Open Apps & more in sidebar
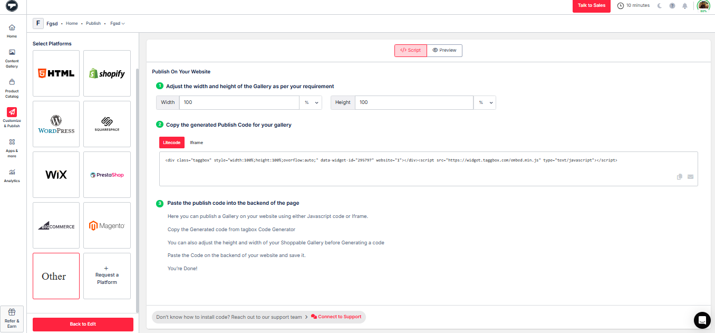The height and width of the screenshot is (333, 715). click(x=12, y=148)
